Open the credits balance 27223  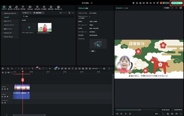pos(166,3)
